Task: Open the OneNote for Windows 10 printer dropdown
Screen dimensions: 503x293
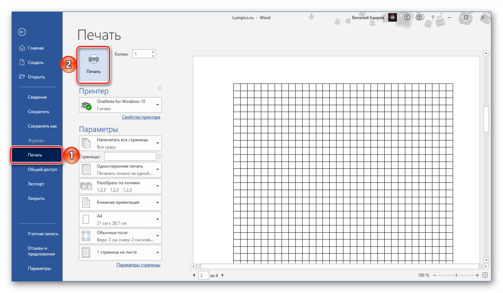Action: pos(120,105)
